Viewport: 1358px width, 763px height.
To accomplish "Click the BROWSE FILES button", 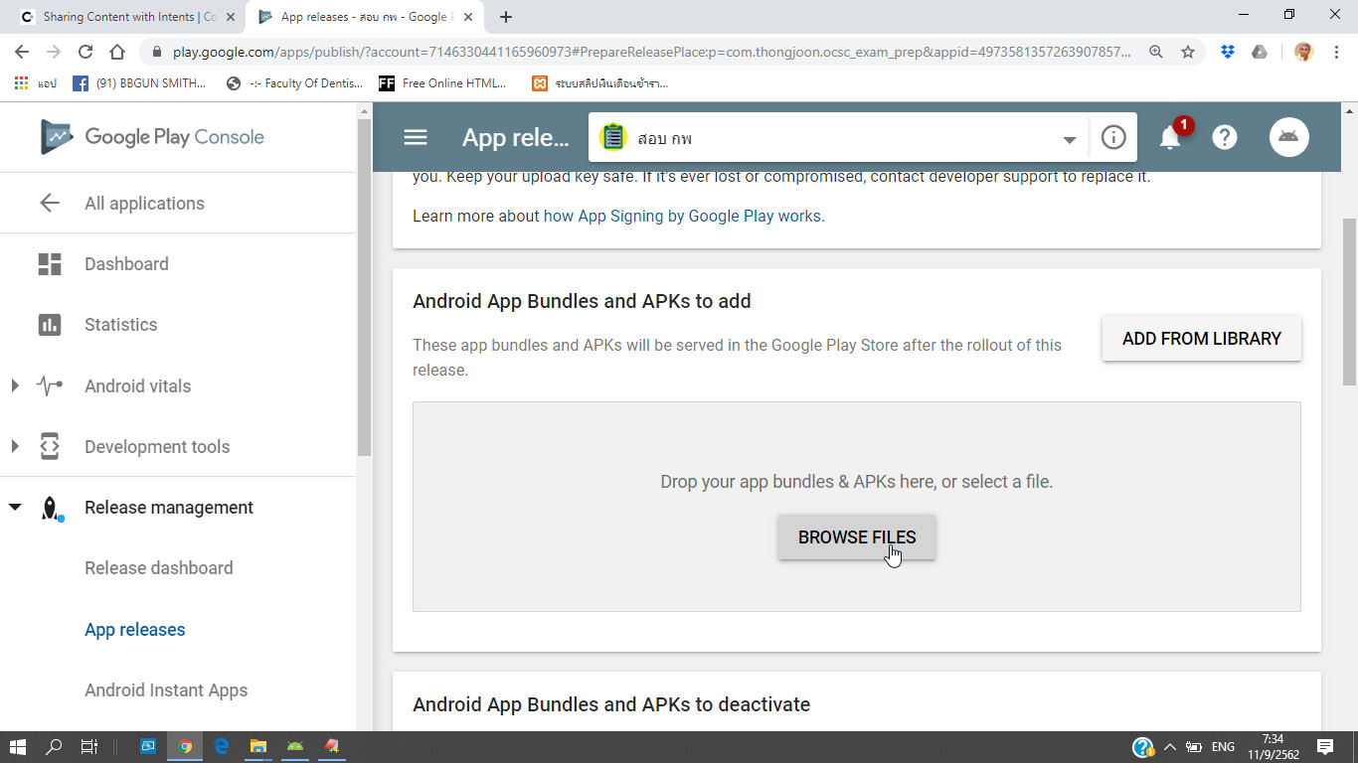I will 856,536.
